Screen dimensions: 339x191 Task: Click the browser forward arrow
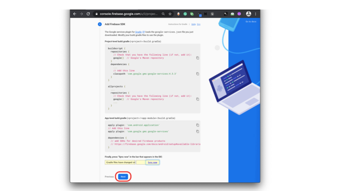click(81, 14)
